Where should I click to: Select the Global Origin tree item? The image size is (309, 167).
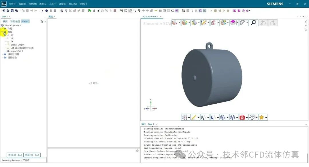[x=17, y=45]
